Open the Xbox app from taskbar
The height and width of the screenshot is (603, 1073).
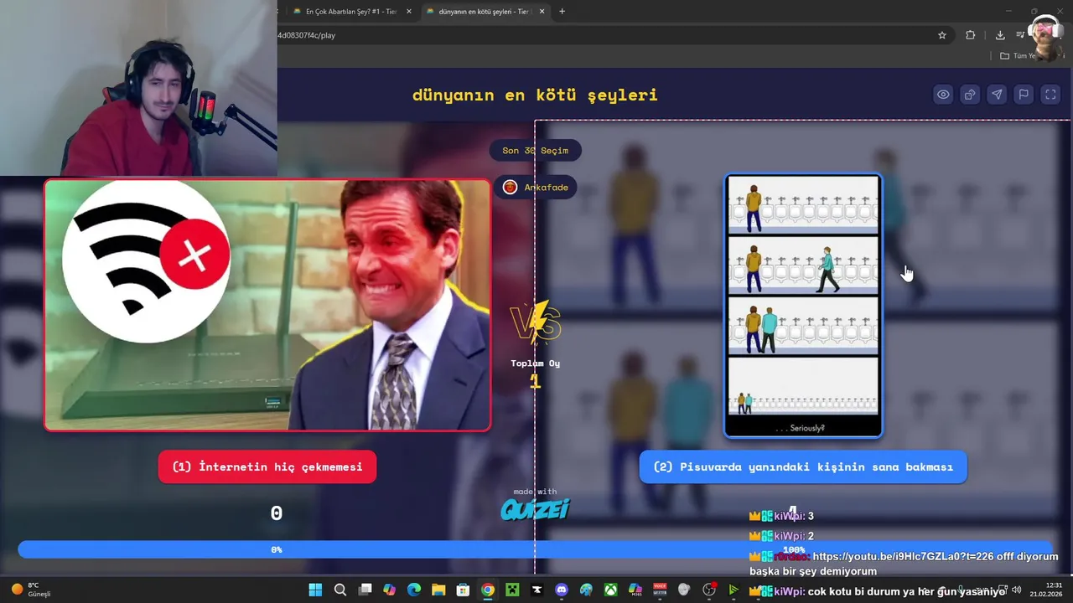(611, 590)
